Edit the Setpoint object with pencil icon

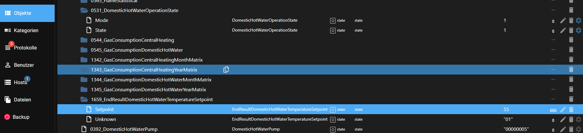[563, 109]
